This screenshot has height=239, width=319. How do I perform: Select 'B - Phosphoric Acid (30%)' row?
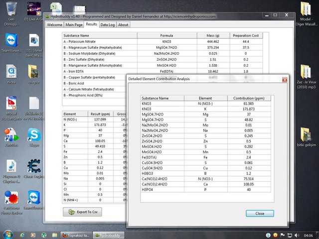(94, 95)
